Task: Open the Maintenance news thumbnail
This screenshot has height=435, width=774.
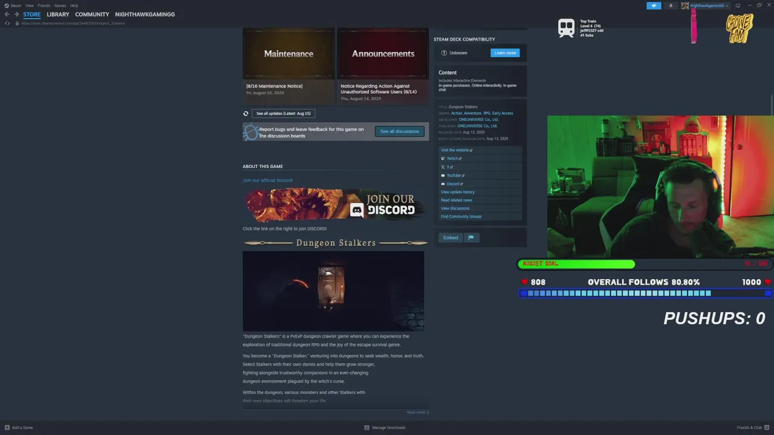Action: [288, 54]
